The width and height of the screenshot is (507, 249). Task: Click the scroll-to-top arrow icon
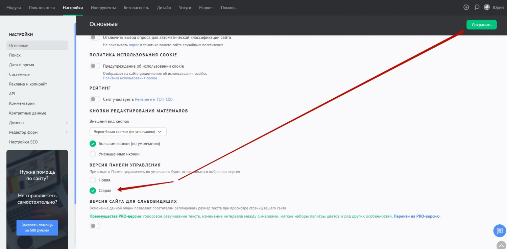point(501,245)
